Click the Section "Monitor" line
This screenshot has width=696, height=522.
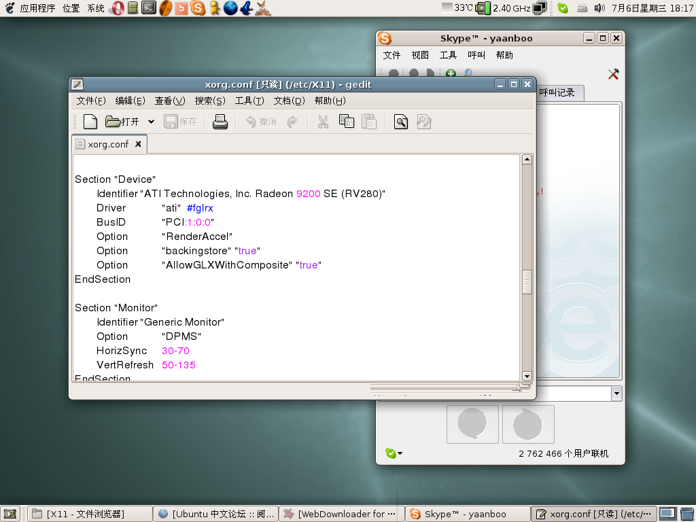[116, 308]
